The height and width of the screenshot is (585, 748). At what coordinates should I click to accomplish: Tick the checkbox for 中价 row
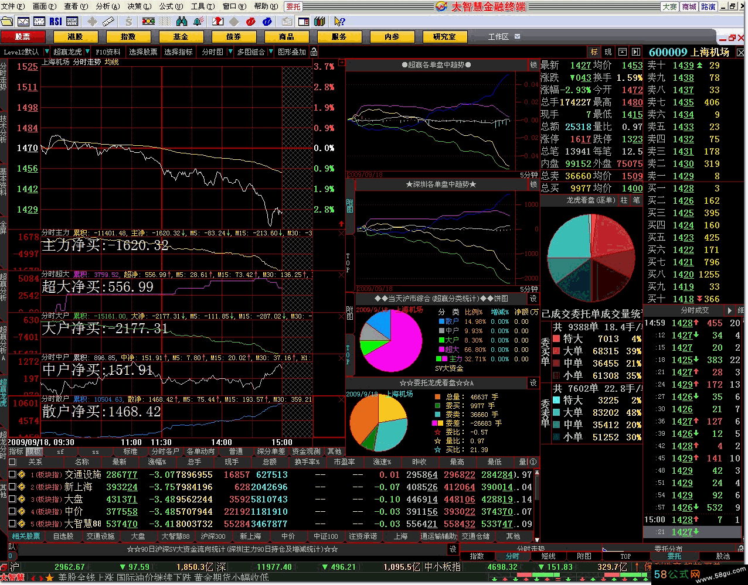pos(12,512)
